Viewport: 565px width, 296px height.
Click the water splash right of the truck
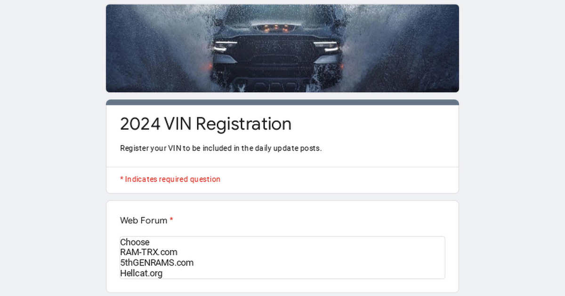click(x=400, y=52)
